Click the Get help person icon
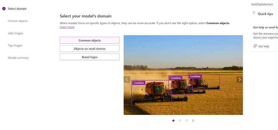 tap(255, 46)
